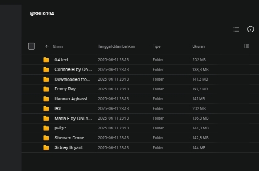Click the folder icon beside 202 MB lexi row

pos(46,109)
